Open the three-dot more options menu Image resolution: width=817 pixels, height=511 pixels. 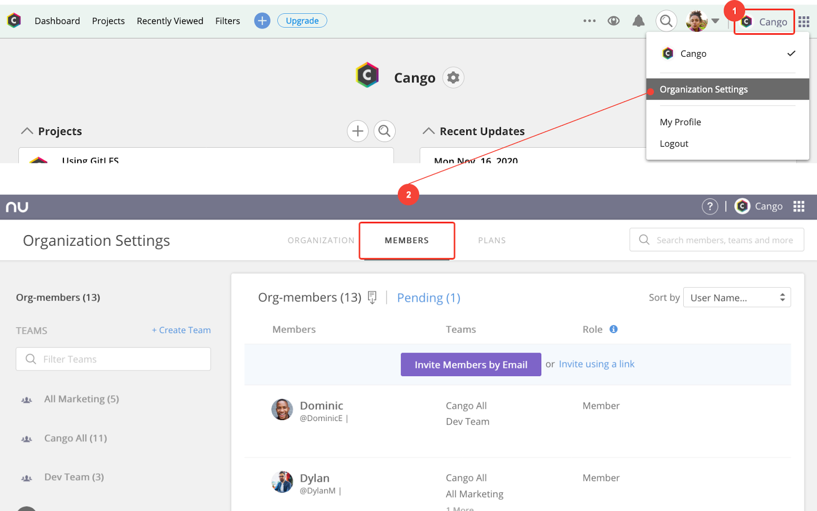coord(589,21)
